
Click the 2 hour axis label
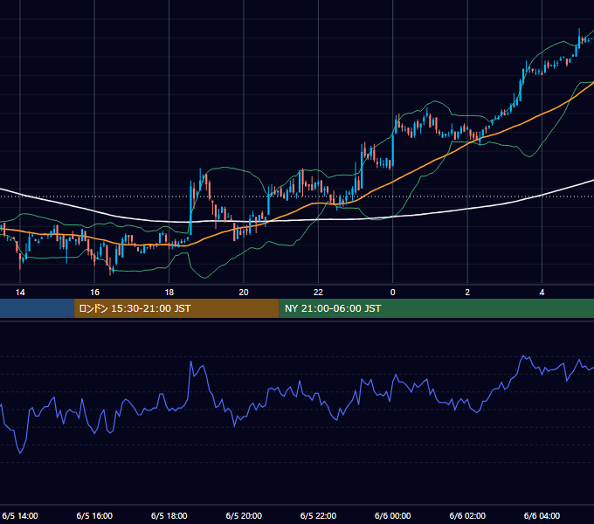467,293
